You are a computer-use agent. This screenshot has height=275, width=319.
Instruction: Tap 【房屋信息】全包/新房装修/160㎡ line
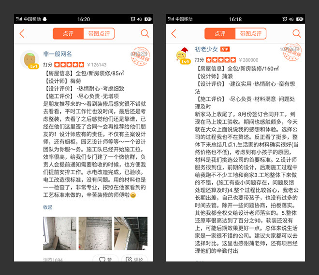coord(237,69)
